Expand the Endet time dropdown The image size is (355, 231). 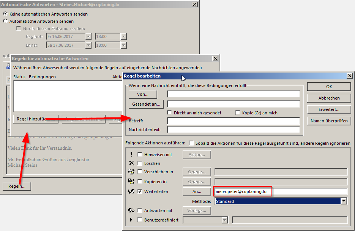(x=123, y=45)
